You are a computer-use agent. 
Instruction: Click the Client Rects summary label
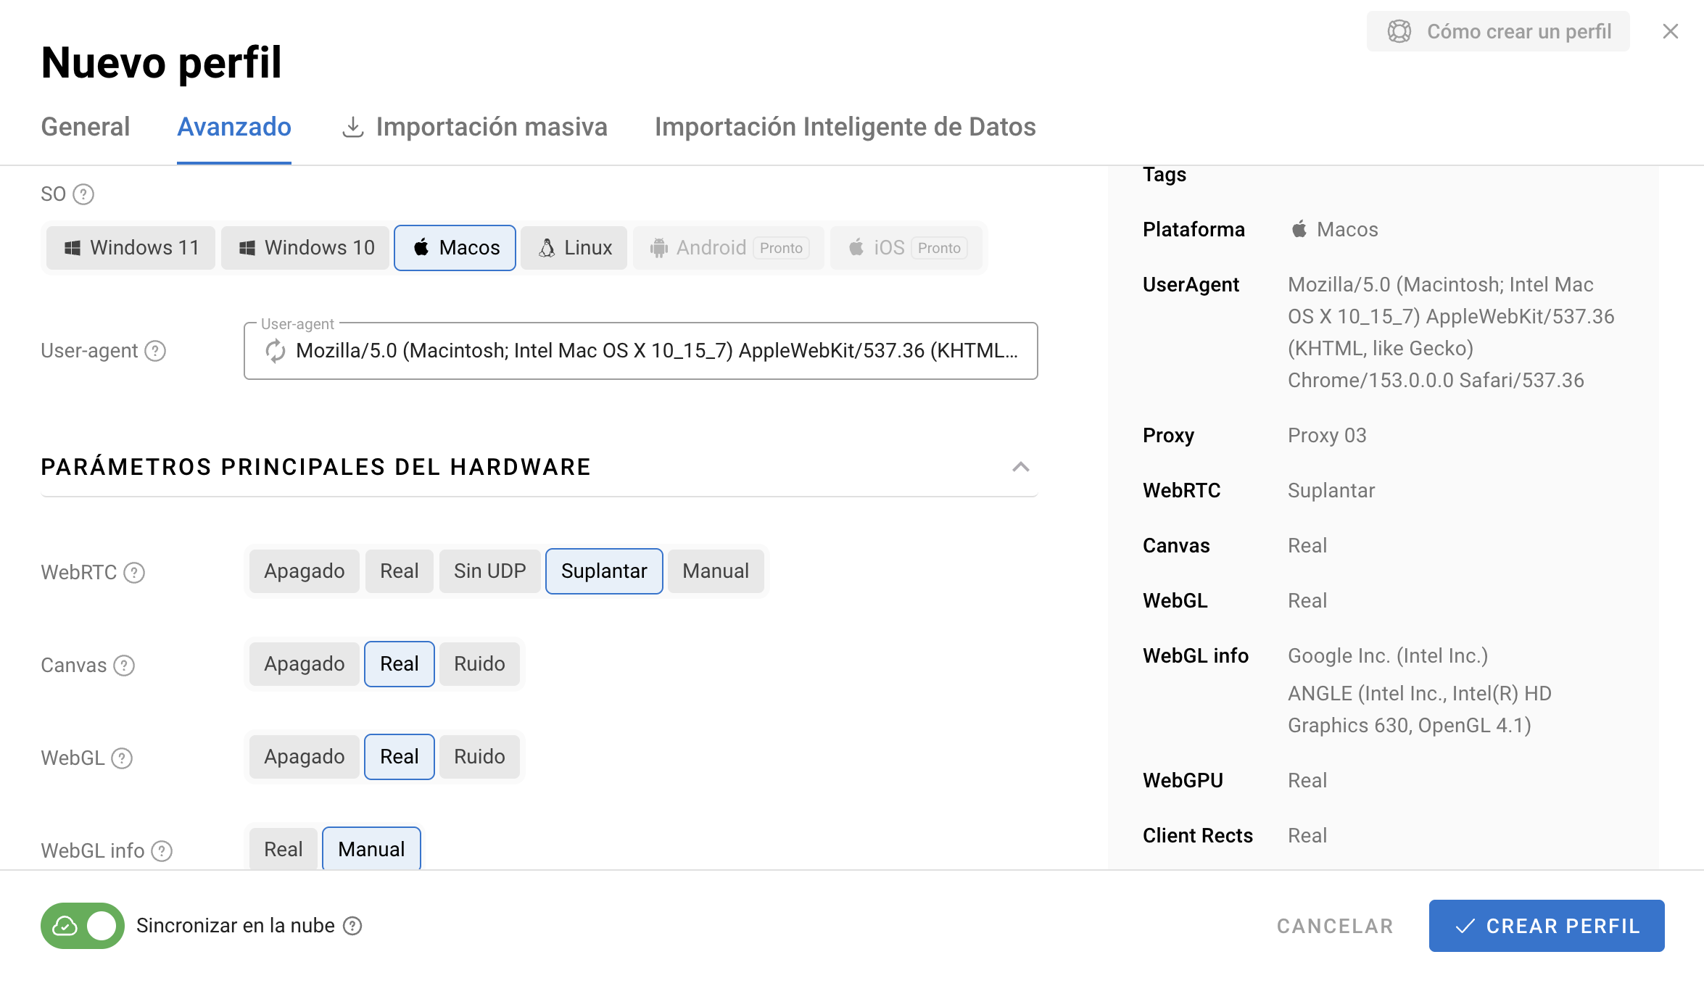[x=1198, y=836]
